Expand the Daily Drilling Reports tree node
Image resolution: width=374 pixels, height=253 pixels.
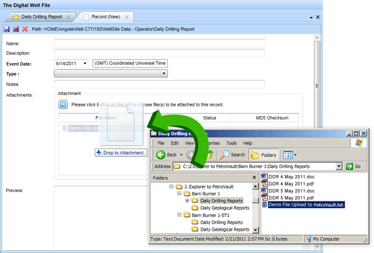pos(187,201)
